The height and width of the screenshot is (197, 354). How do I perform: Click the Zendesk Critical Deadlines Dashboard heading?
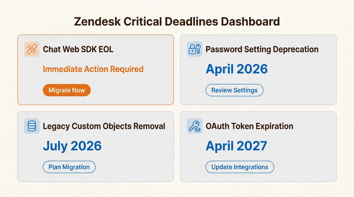(177, 22)
